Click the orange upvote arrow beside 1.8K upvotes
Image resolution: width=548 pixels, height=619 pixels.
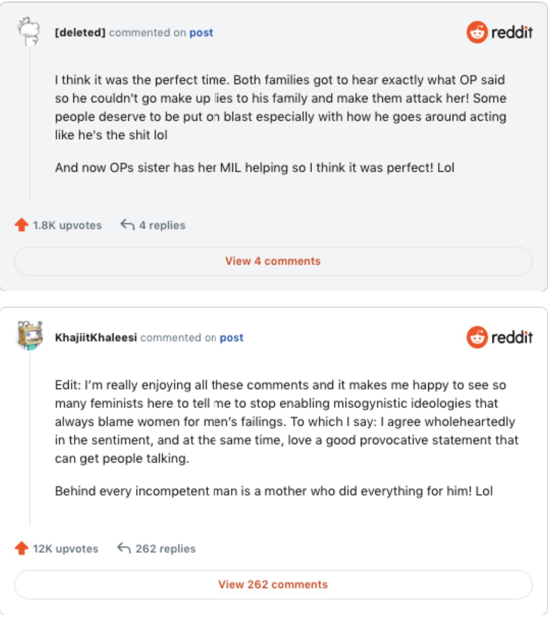click(21, 225)
